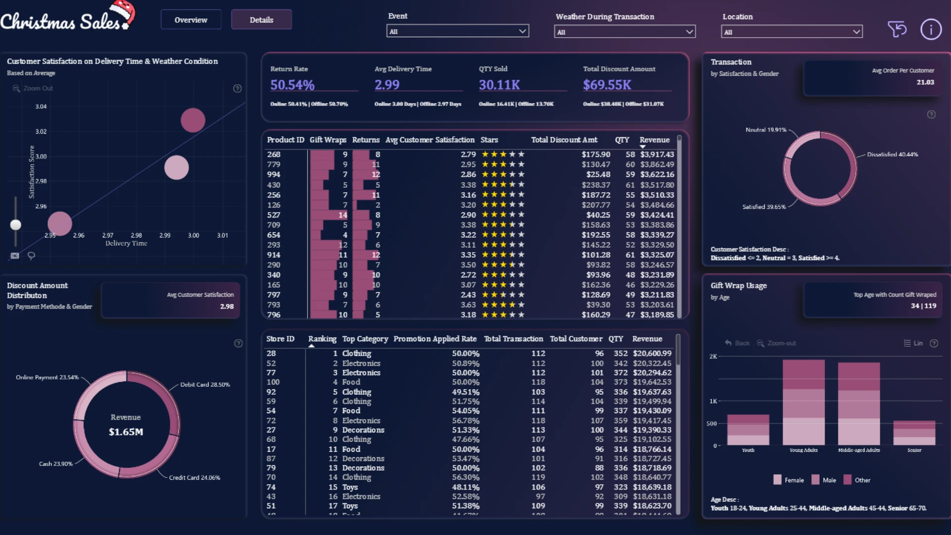951x535 pixels.
Task: Click revenue $20,600.99 in store table
Action: 652,354
